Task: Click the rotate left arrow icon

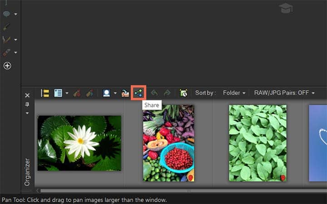Action: coord(154,93)
